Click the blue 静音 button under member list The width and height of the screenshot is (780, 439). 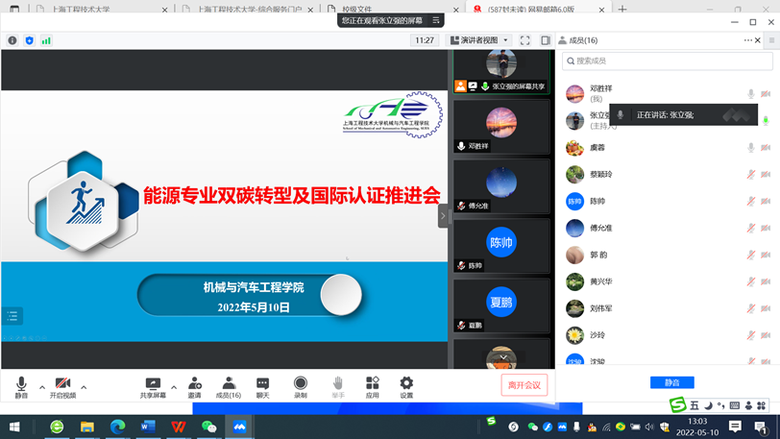coord(671,382)
